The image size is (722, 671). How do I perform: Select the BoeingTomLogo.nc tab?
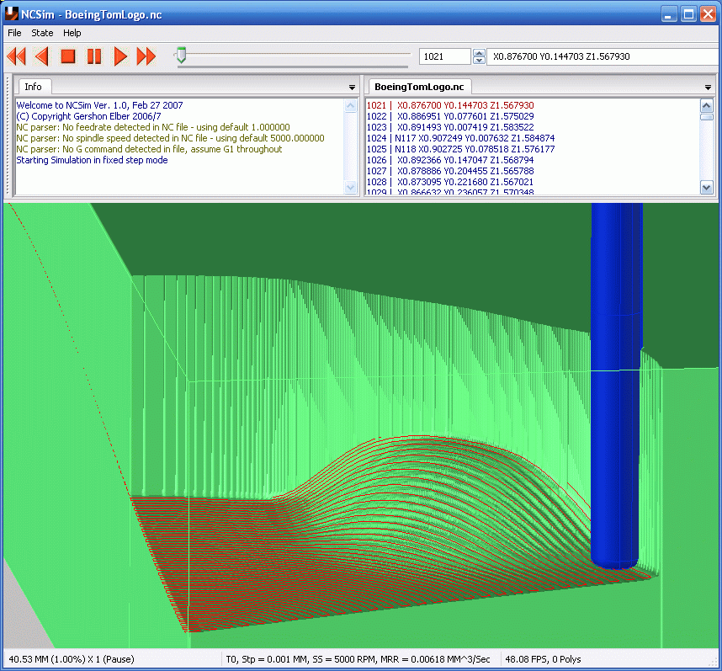click(419, 87)
